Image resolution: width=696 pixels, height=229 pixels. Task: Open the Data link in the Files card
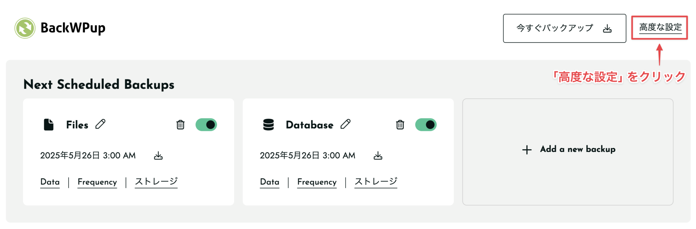click(x=50, y=182)
